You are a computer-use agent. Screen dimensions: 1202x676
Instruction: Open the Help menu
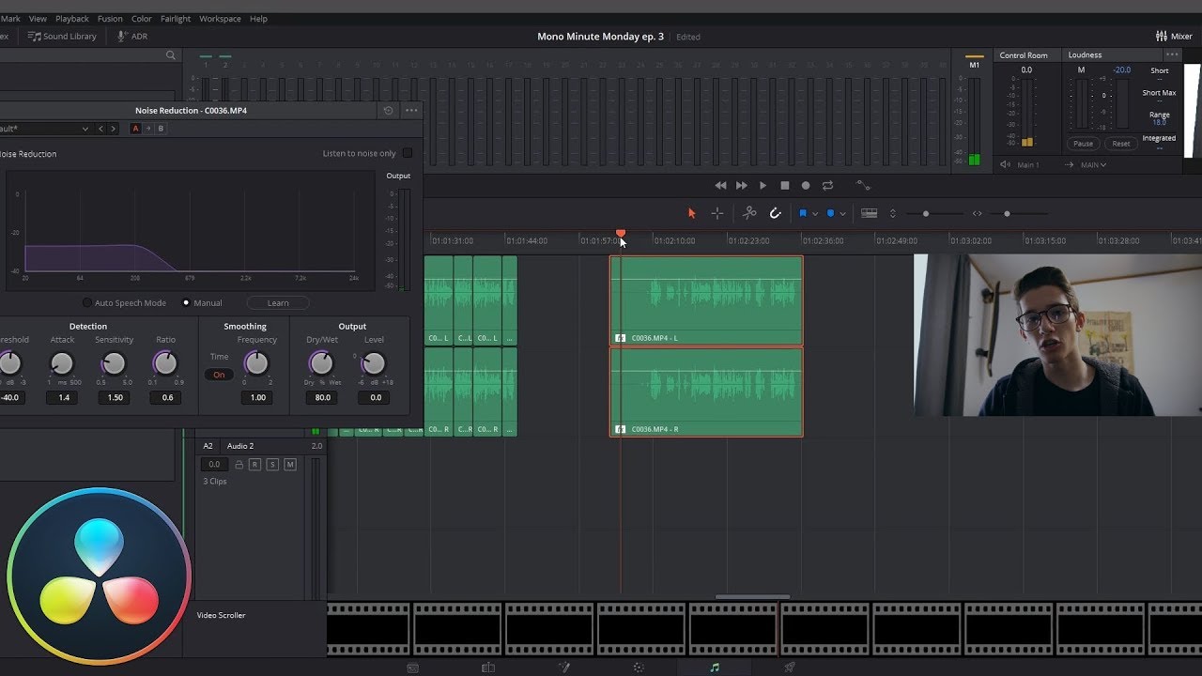click(x=258, y=18)
